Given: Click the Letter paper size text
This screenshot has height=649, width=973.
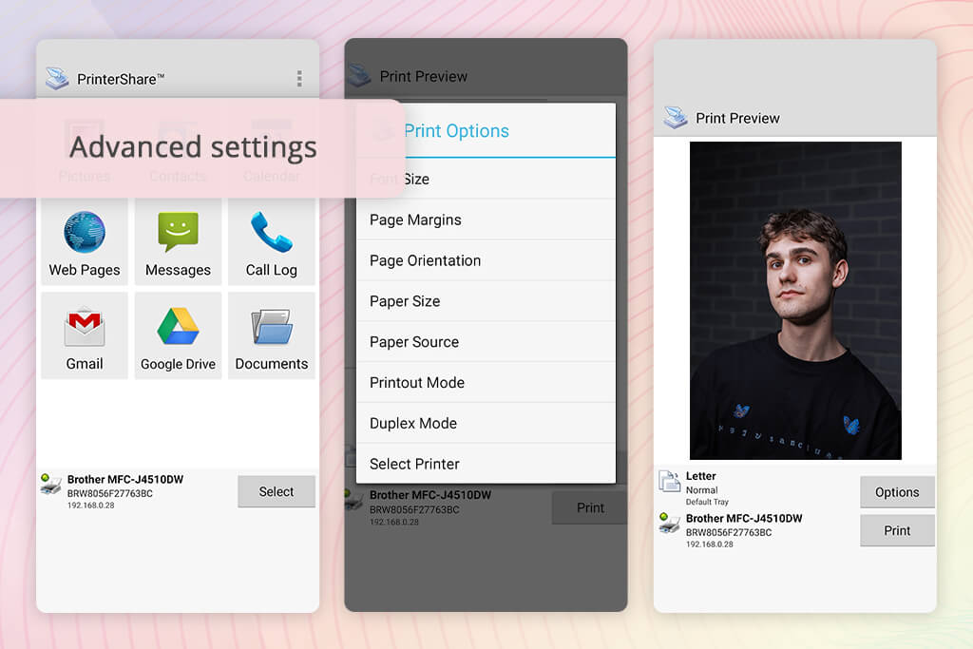Looking at the screenshot, I should (x=700, y=476).
